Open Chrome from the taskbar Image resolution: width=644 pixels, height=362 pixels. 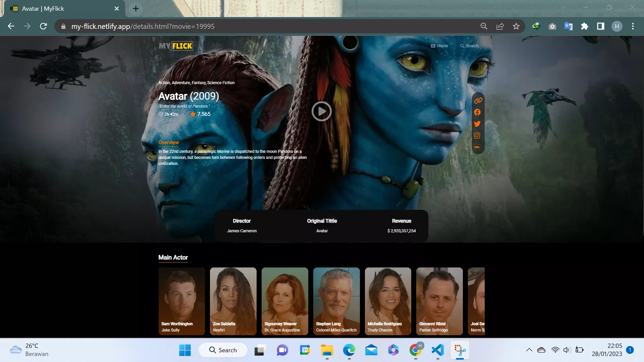tap(416, 350)
